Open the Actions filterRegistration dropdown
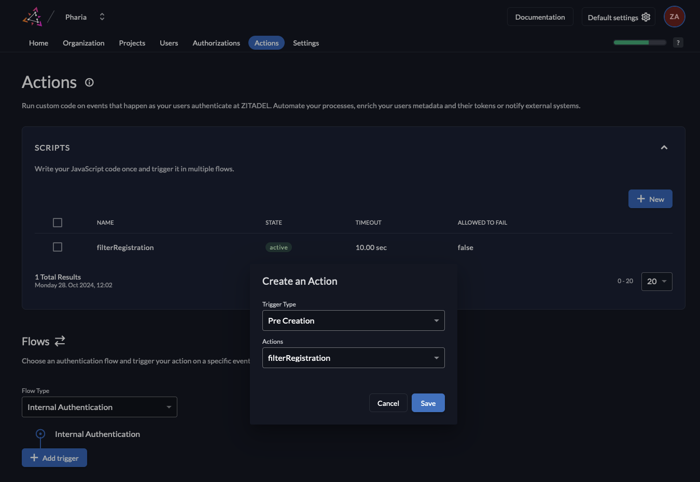 coord(353,358)
